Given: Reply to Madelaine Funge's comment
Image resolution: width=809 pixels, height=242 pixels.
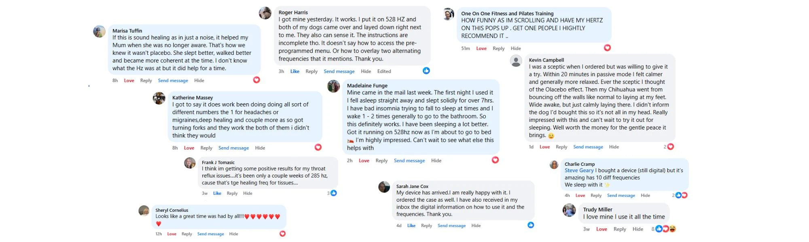Looking at the screenshot, I should (x=381, y=161).
